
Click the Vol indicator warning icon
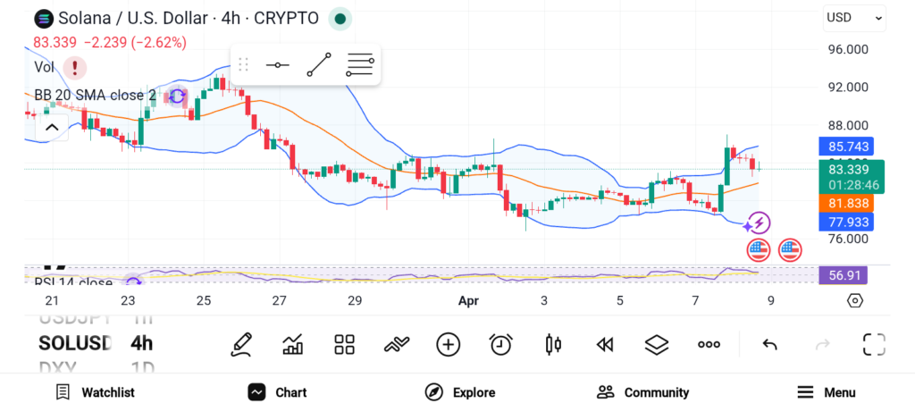point(74,67)
